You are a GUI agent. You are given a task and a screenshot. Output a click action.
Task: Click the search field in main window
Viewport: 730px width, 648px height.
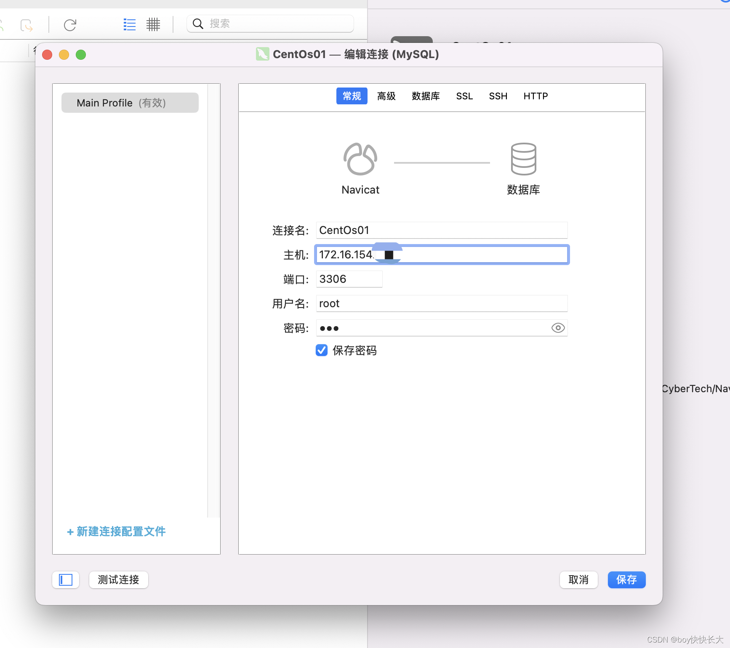click(270, 24)
